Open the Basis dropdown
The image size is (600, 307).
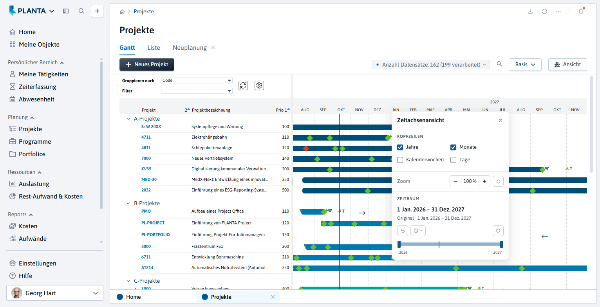525,65
